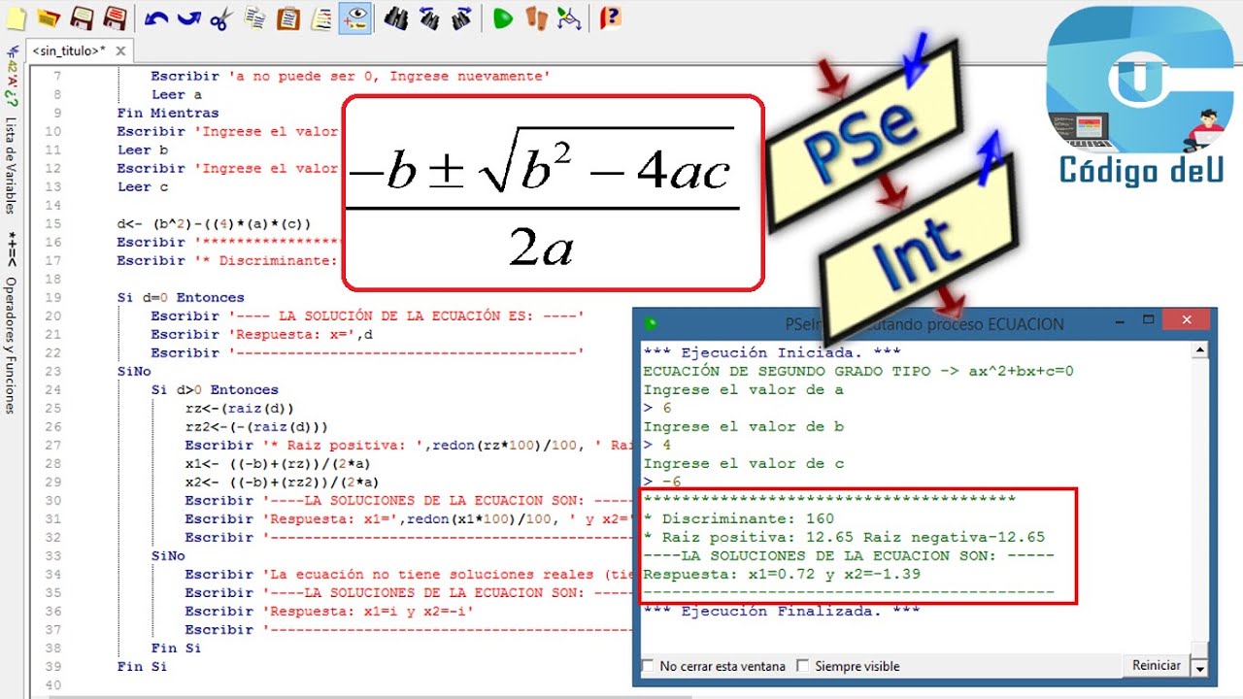
Task: Click console text '*** Ejecución Iniciada. ***'
Action: pyautogui.click(x=772, y=352)
